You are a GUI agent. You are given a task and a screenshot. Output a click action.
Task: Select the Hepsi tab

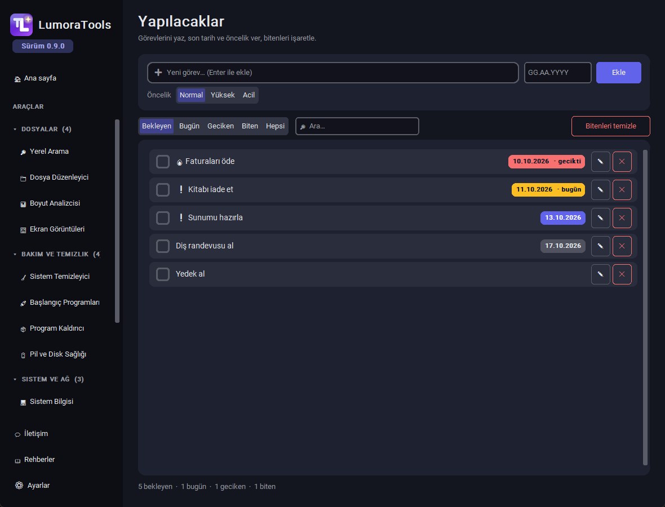point(275,126)
